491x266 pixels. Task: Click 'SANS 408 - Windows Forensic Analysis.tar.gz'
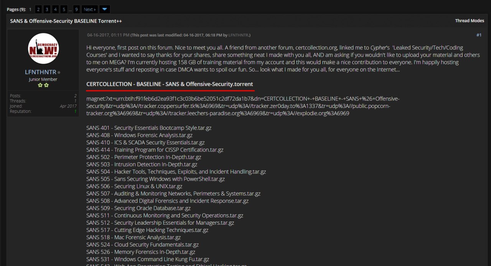coord(139,135)
